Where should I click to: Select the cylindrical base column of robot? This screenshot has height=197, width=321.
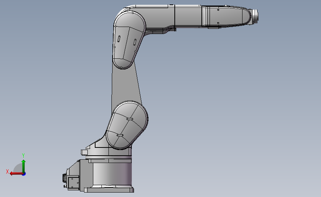(112, 173)
